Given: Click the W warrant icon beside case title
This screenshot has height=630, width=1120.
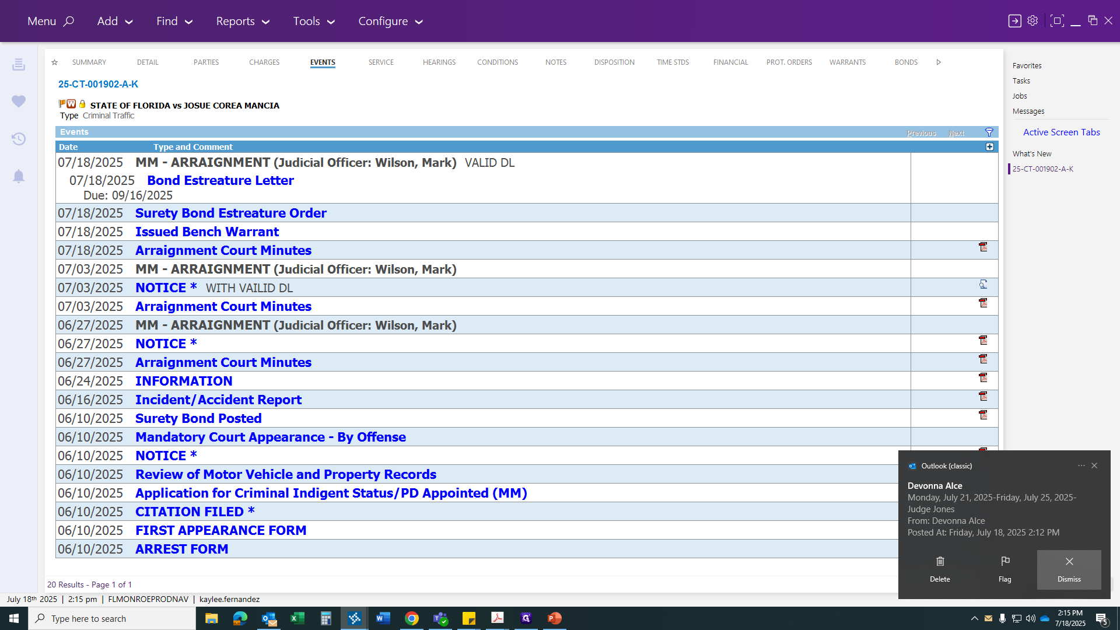Looking at the screenshot, I should point(71,104).
